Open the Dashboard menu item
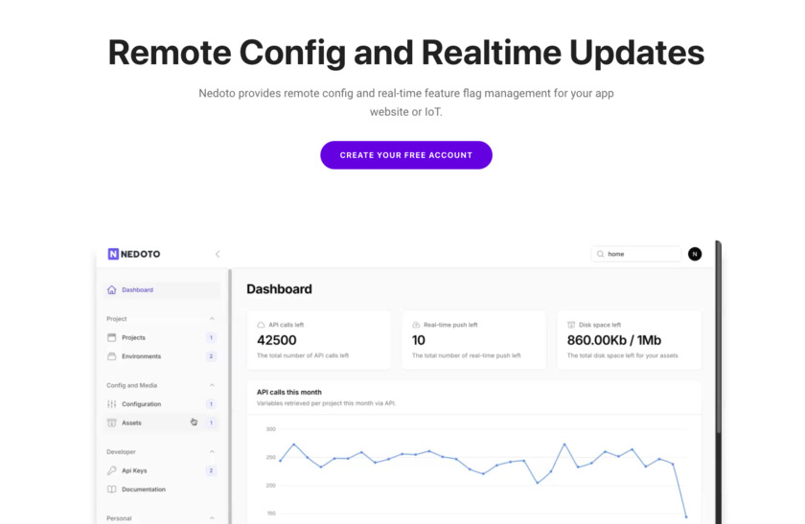805x524 pixels. (161, 290)
